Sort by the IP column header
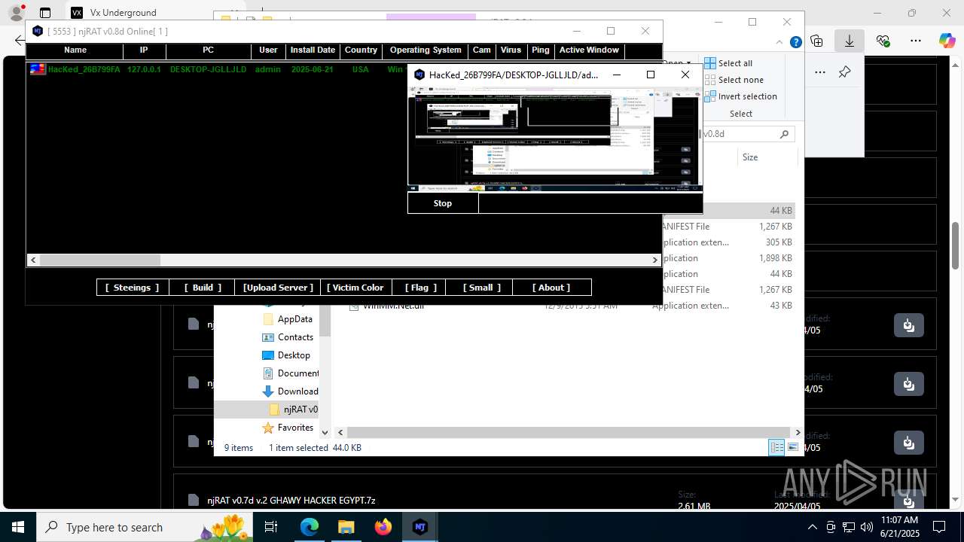 tap(144, 50)
